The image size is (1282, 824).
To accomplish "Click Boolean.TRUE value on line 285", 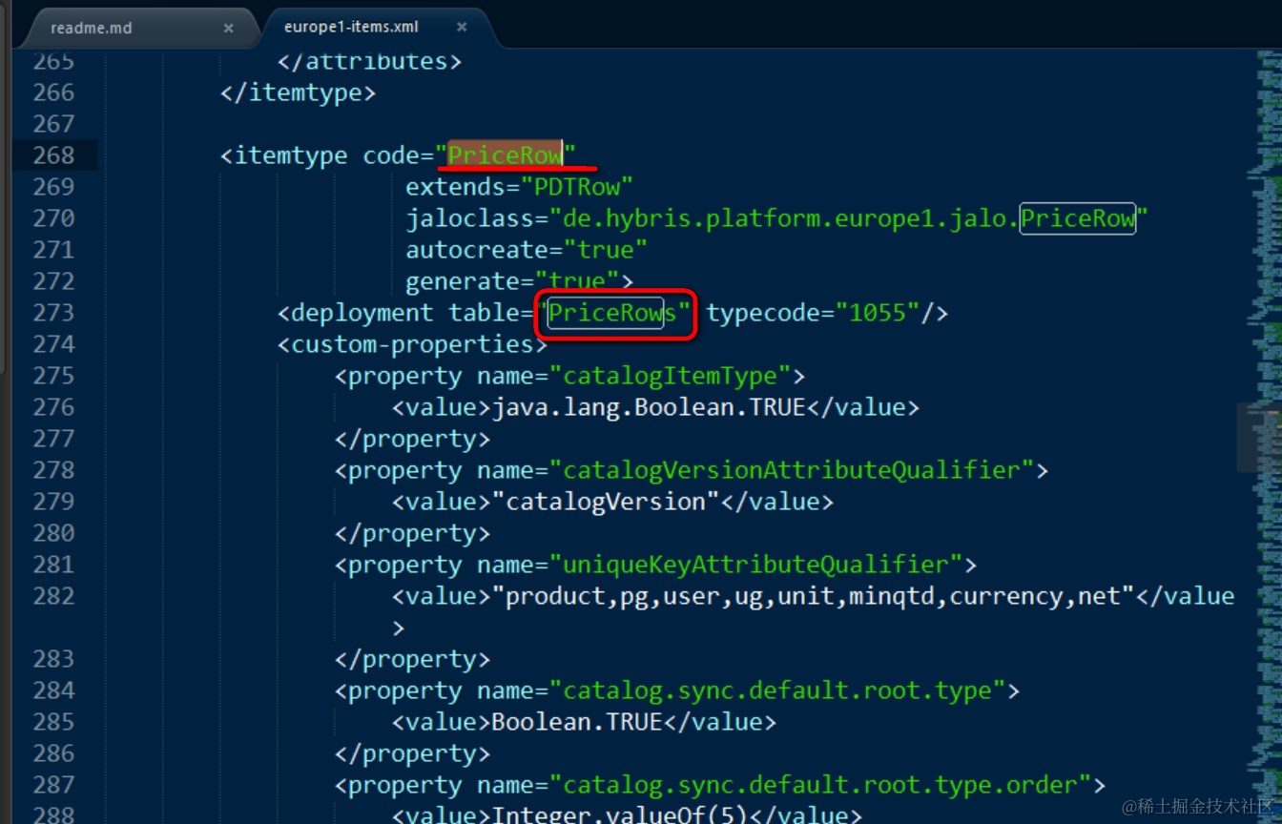I will [577, 722].
